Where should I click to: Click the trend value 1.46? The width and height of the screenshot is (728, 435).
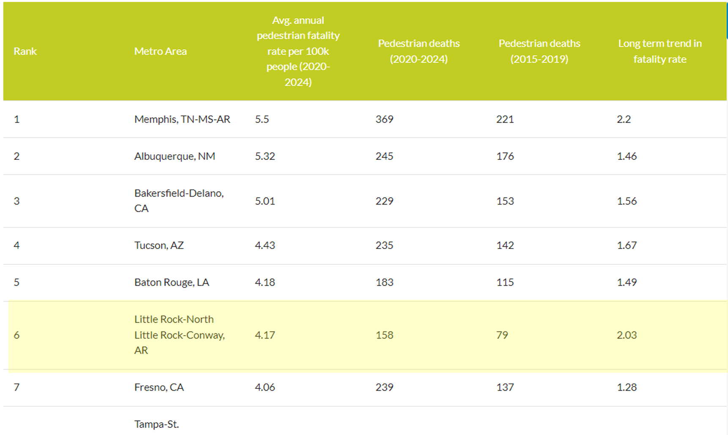pyautogui.click(x=627, y=156)
